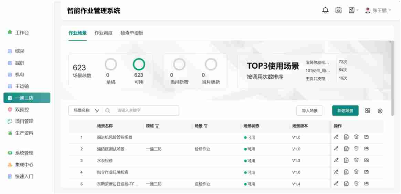The height and width of the screenshot is (194, 401).
Task: Delete the 通防区测试场景 row
Action: [356, 149]
